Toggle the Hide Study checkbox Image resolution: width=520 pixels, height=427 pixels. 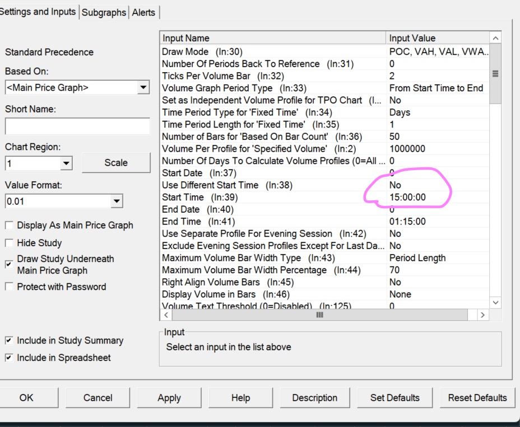click(x=10, y=243)
